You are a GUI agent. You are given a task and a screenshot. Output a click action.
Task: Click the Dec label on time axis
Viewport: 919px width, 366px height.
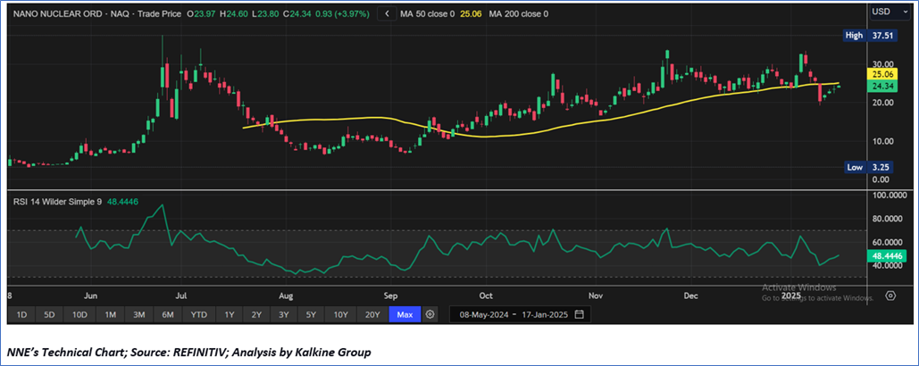[693, 295]
